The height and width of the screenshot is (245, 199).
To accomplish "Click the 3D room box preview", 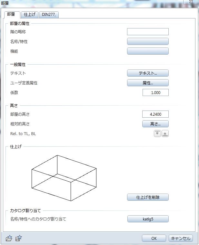I will pos(64,178).
